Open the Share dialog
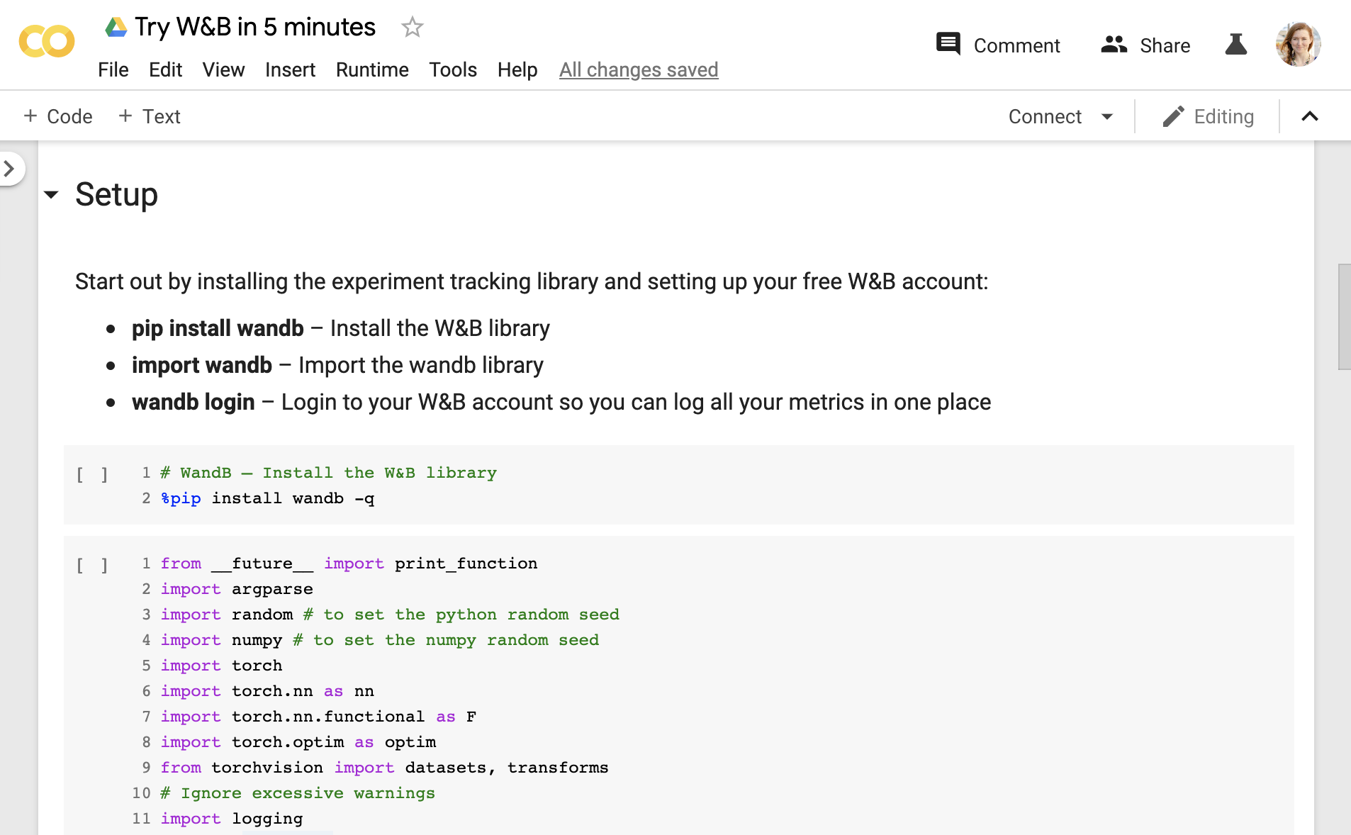Image resolution: width=1351 pixels, height=835 pixels. tap(1145, 45)
